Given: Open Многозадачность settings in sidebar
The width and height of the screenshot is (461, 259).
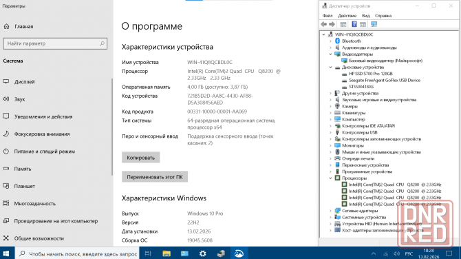Looking at the screenshot, I should click(x=34, y=203).
